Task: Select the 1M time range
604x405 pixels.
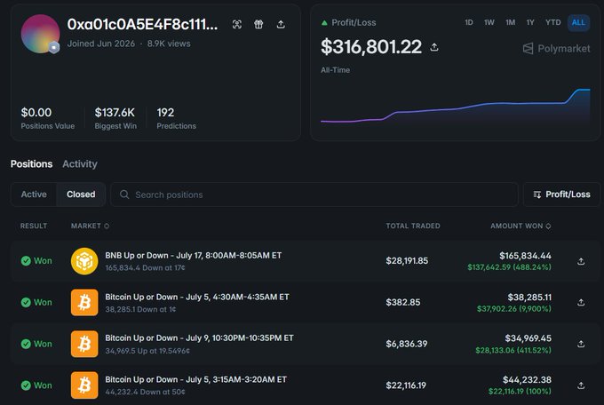Action: tap(510, 22)
